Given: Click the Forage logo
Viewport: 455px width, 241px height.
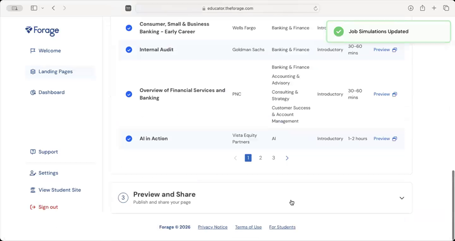Looking at the screenshot, I should pos(42,31).
